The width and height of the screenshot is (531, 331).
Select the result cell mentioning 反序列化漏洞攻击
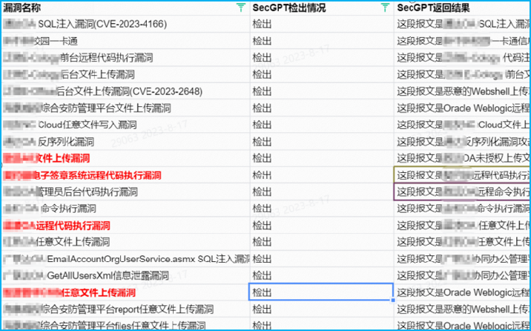coord(462,142)
